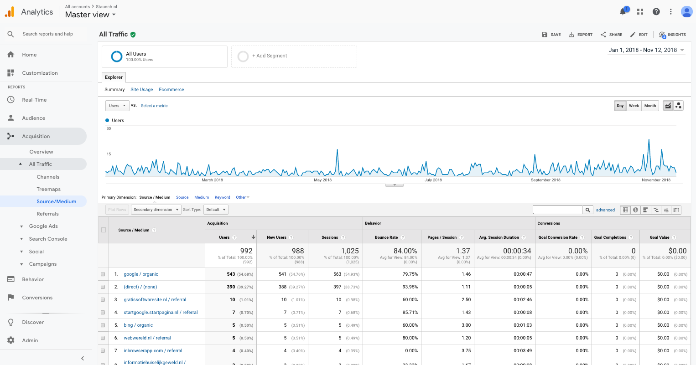Viewport: 696px width, 365px height.
Task: Open the Site Usage tab
Action: click(141, 90)
